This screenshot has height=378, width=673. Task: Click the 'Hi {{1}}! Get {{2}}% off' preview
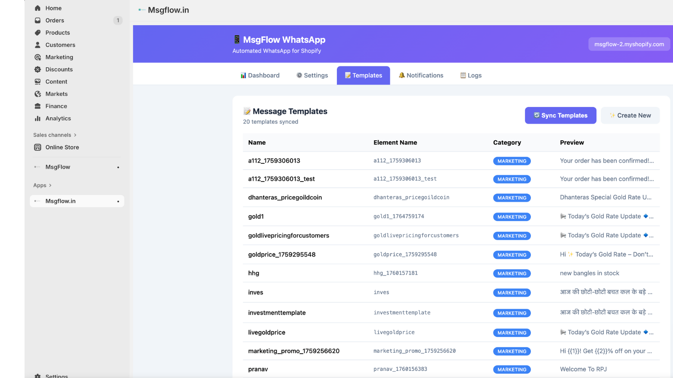tap(606, 351)
